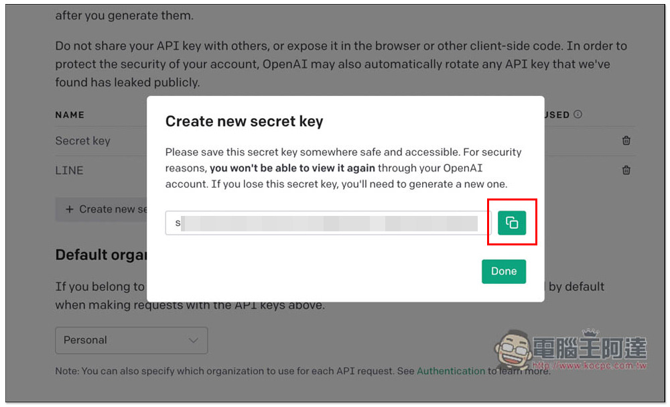The height and width of the screenshot is (407, 670).
Task: Select the 'Secret key' name in the table
Action: [82, 141]
